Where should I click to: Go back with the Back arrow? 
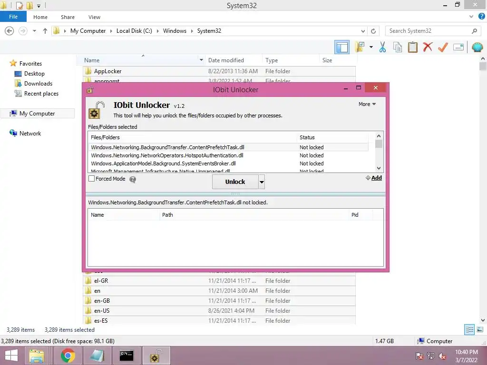[x=10, y=31]
